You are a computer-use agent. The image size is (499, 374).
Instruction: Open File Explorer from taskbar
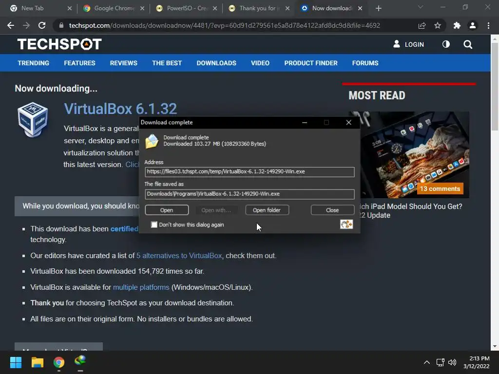[x=37, y=362]
